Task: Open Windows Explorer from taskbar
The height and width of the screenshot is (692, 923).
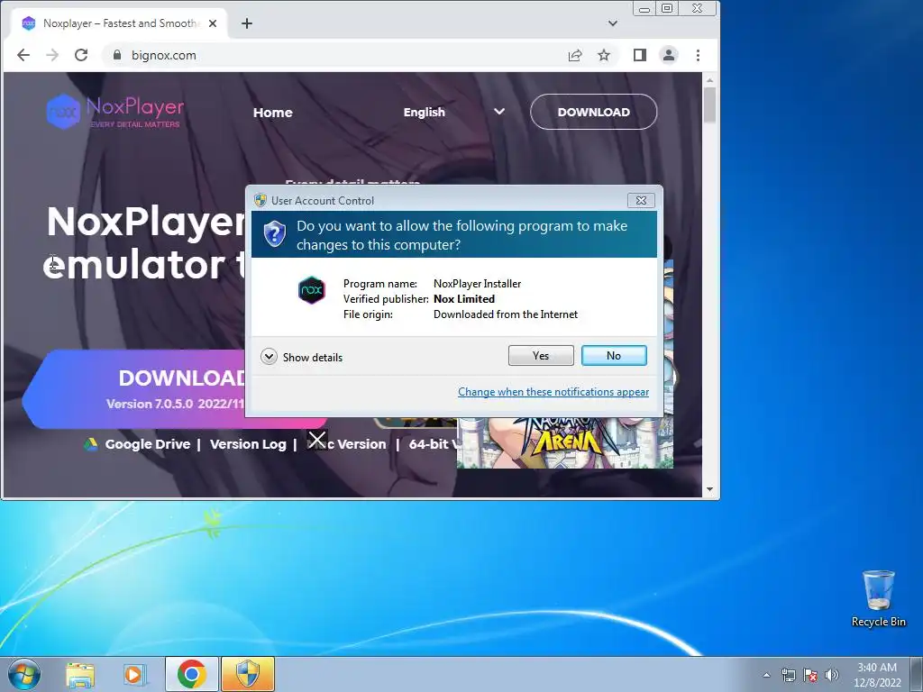Action: click(x=80, y=674)
